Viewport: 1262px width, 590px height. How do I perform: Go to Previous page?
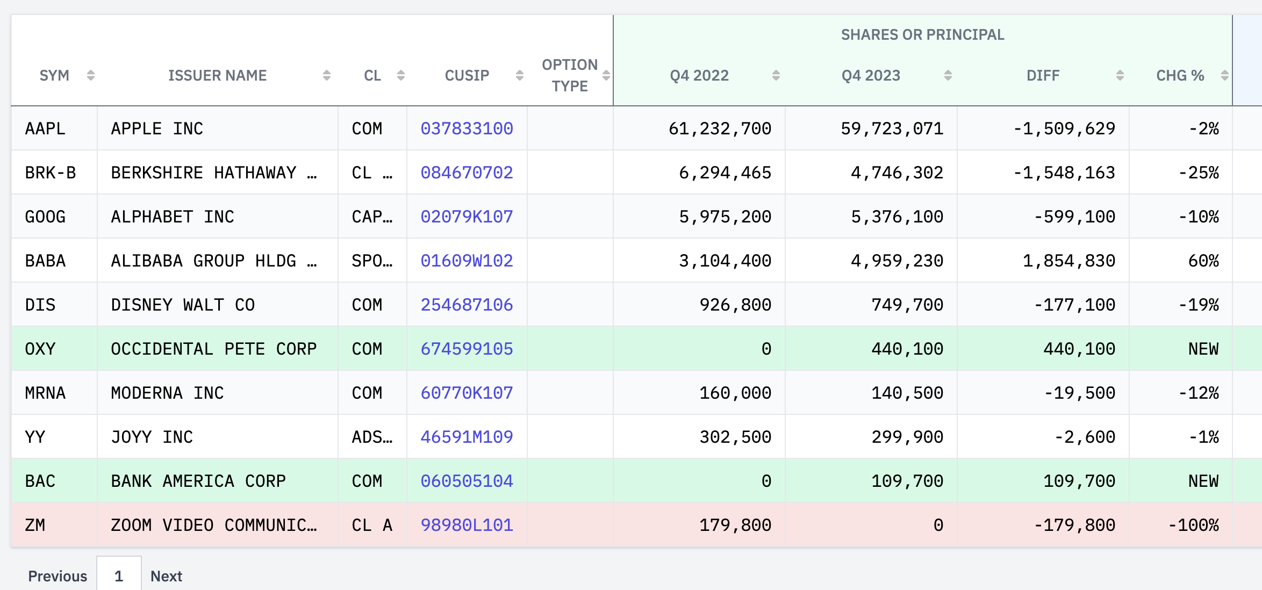point(58,576)
